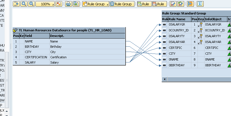The height and width of the screenshot is (116, 231).
Task: Click the 0NAME InfoObject cell
Action: tap(216, 60)
